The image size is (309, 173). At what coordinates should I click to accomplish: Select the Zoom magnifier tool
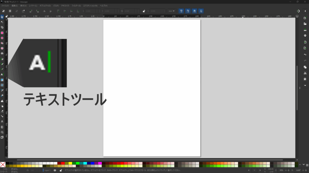2,132
